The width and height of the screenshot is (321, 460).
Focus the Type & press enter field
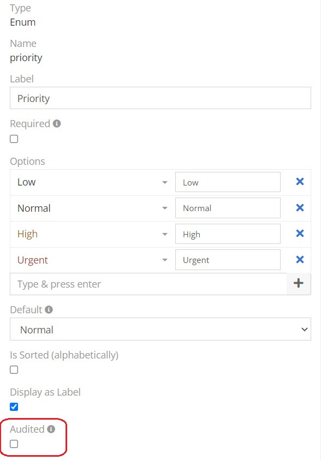point(148,284)
